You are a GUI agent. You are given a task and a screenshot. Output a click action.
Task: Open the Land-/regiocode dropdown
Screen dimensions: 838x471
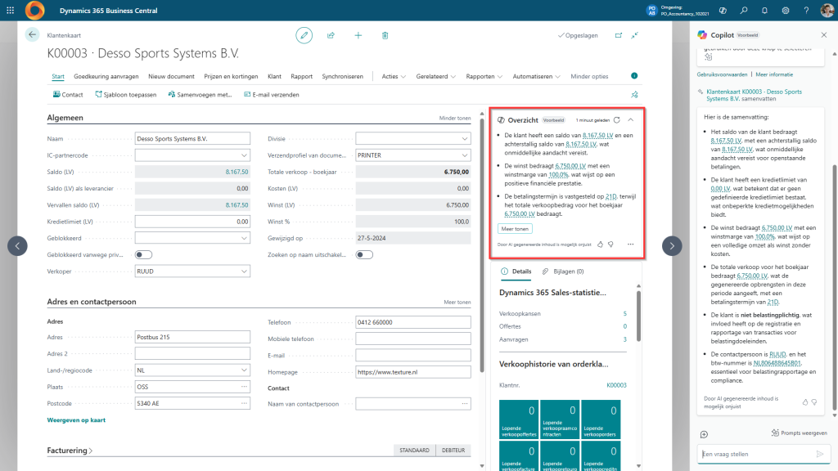244,370
